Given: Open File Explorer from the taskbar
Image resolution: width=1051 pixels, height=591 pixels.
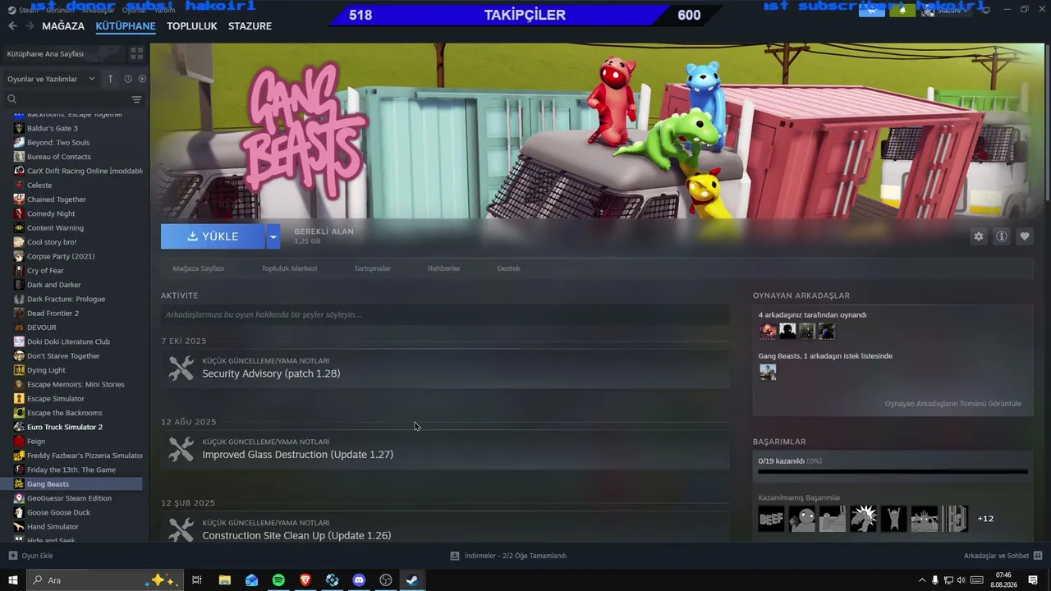Looking at the screenshot, I should [225, 580].
